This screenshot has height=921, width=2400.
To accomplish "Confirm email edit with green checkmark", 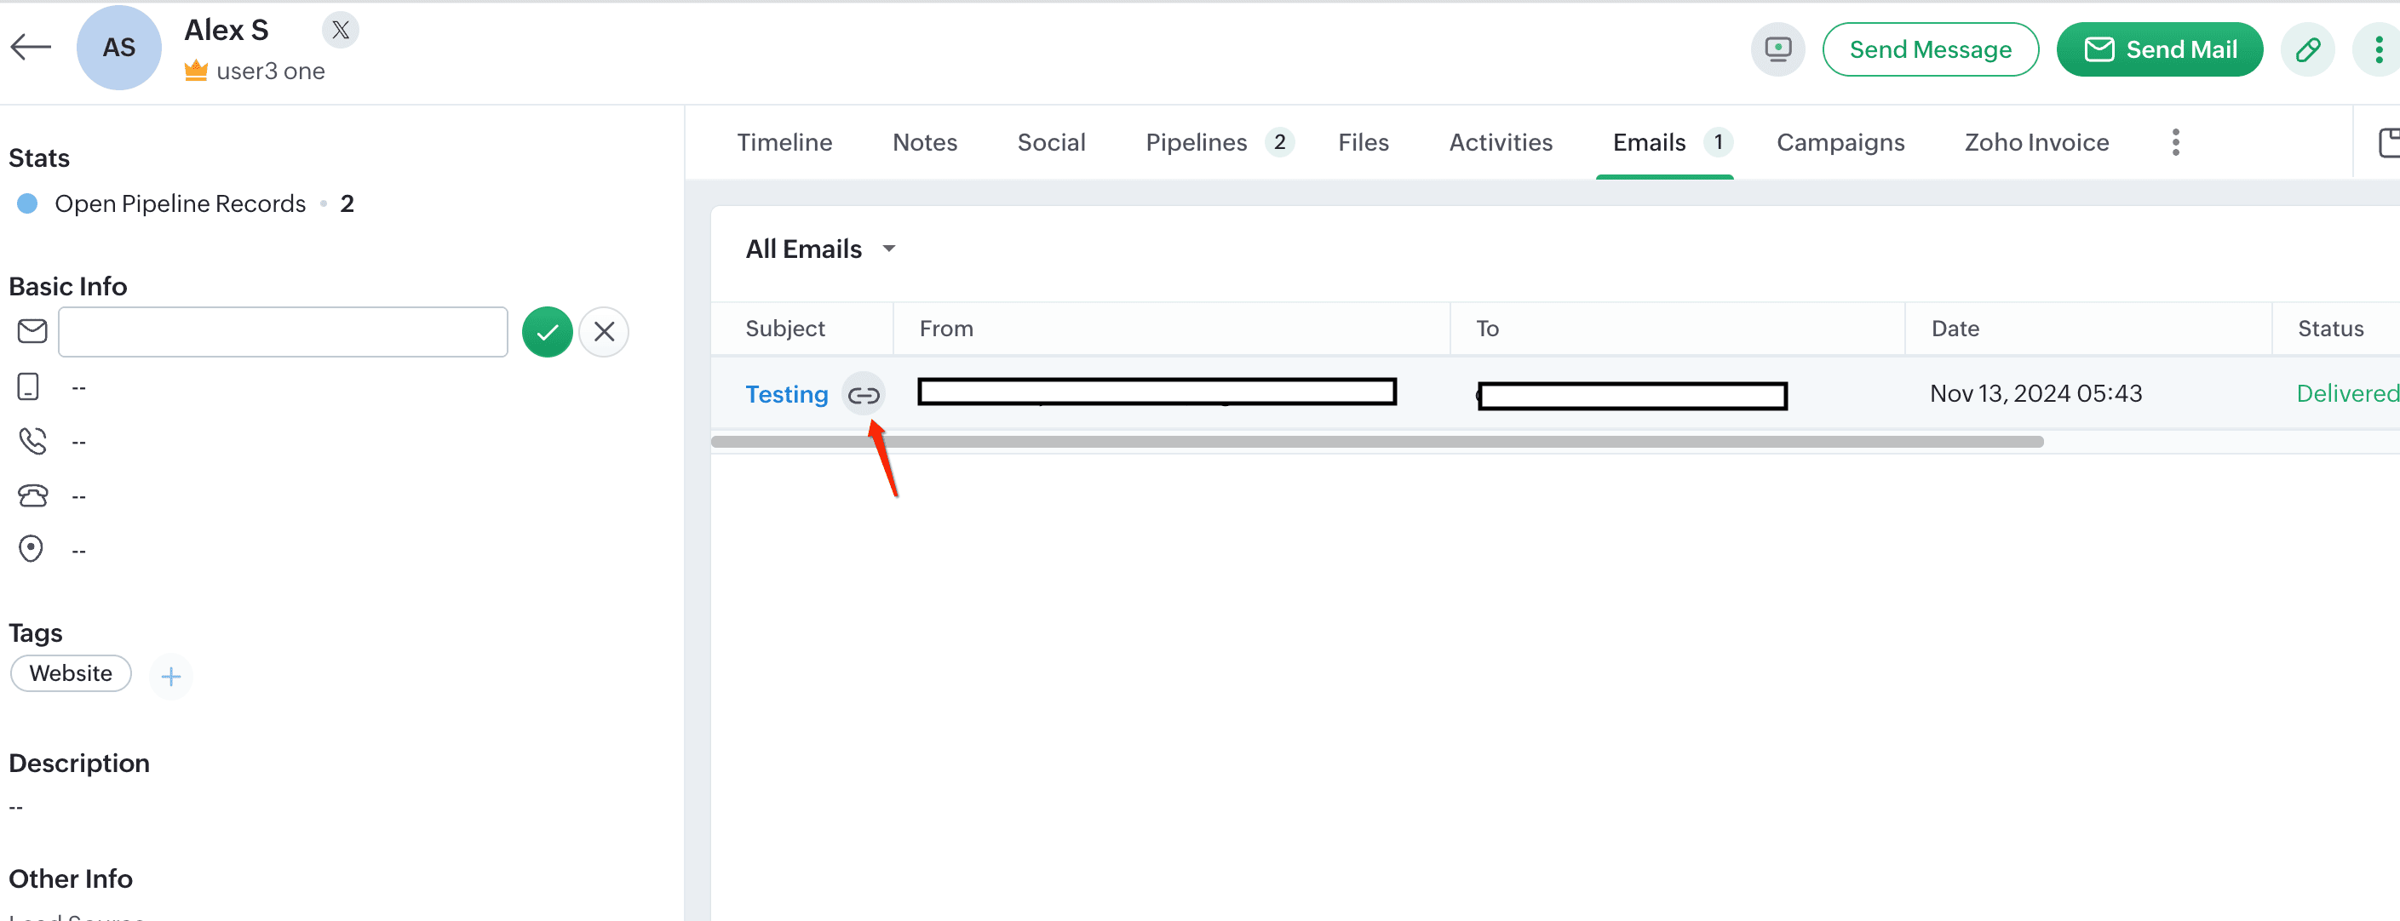I will 547,331.
